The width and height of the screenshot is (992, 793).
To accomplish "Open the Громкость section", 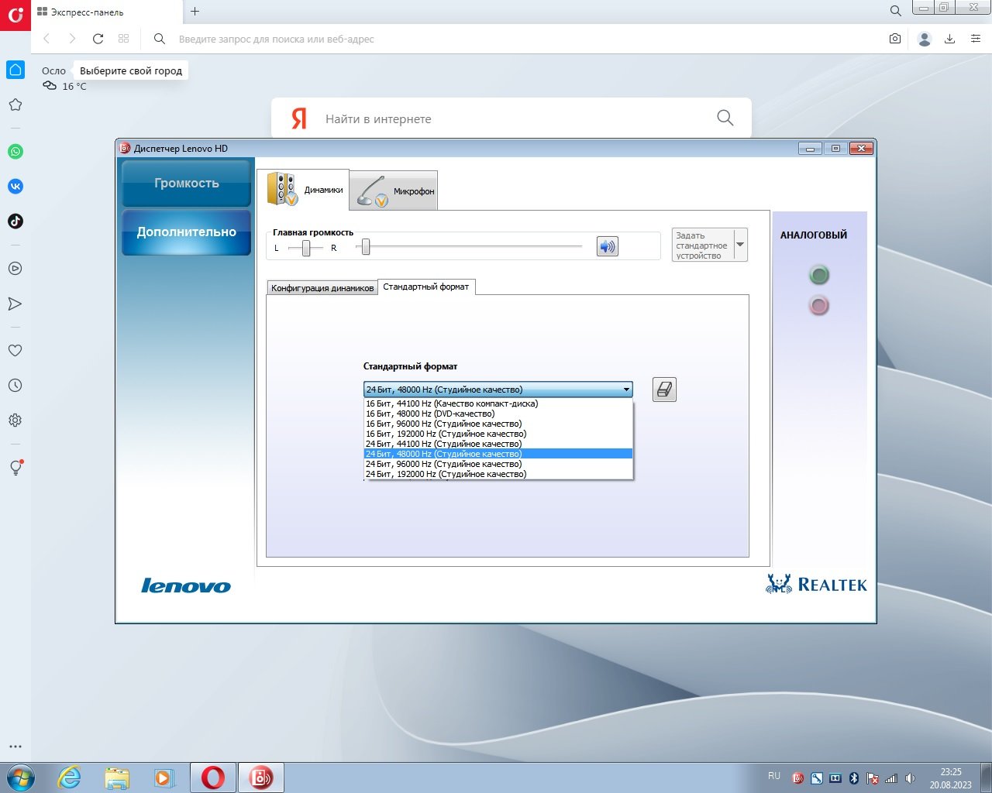I will [187, 184].
